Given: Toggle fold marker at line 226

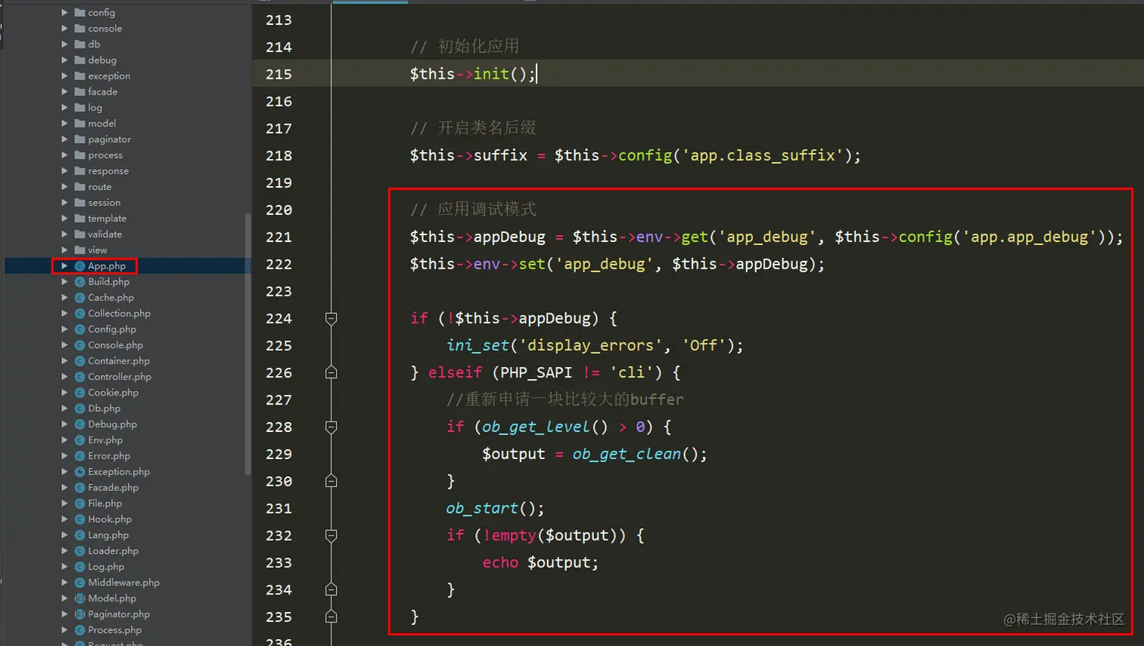Looking at the screenshot, I should click(331, 373).
